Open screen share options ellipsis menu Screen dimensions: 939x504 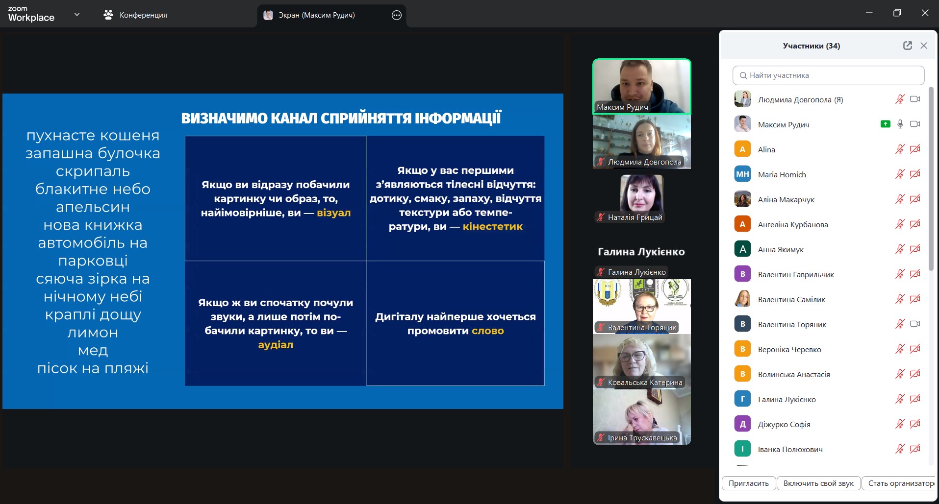pos(397,15)
